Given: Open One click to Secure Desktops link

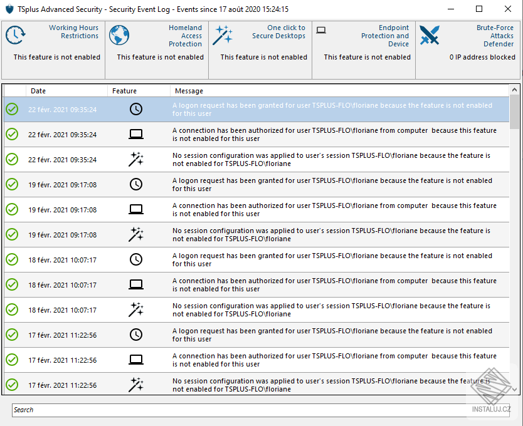Looking at the screenshot, I should tap(278, 32).
